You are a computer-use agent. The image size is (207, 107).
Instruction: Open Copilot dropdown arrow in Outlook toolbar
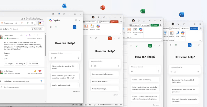43,23
